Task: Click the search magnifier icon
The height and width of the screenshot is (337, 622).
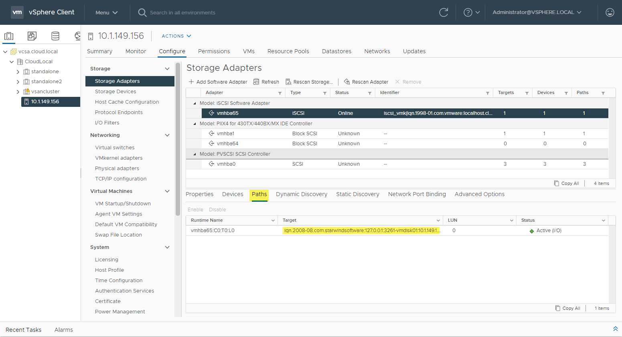Action: [142, 12]
